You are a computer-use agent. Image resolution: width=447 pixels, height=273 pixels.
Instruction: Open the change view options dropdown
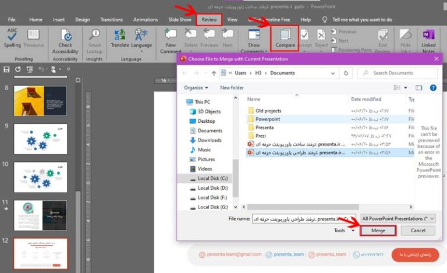[406, 88]
